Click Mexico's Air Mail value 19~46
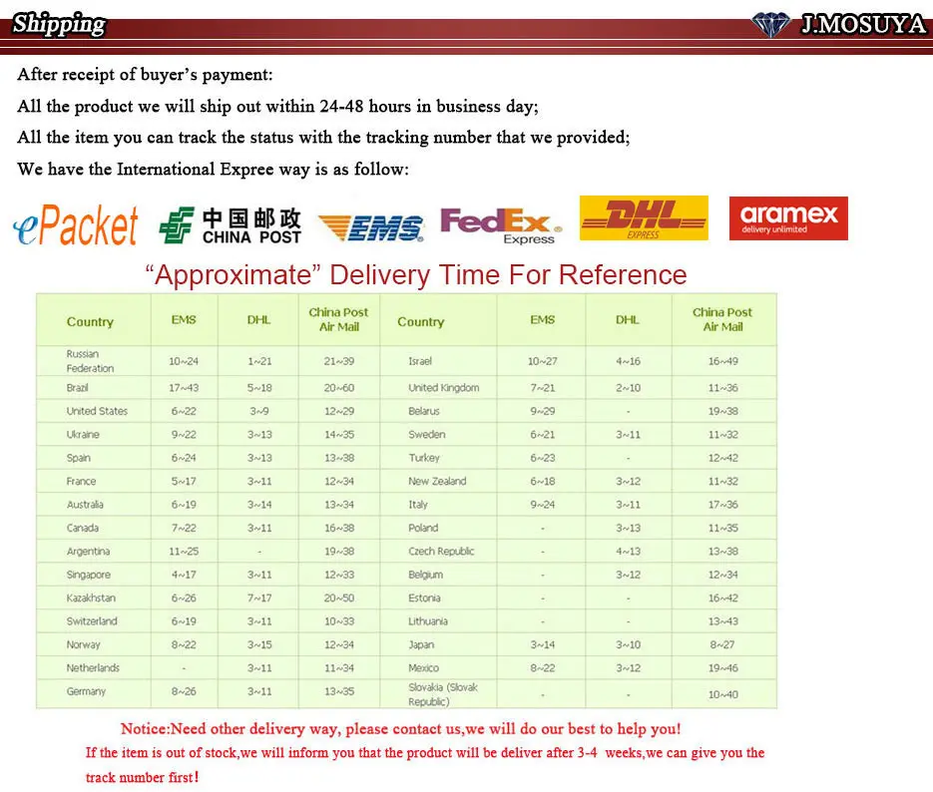 point(723,667)
